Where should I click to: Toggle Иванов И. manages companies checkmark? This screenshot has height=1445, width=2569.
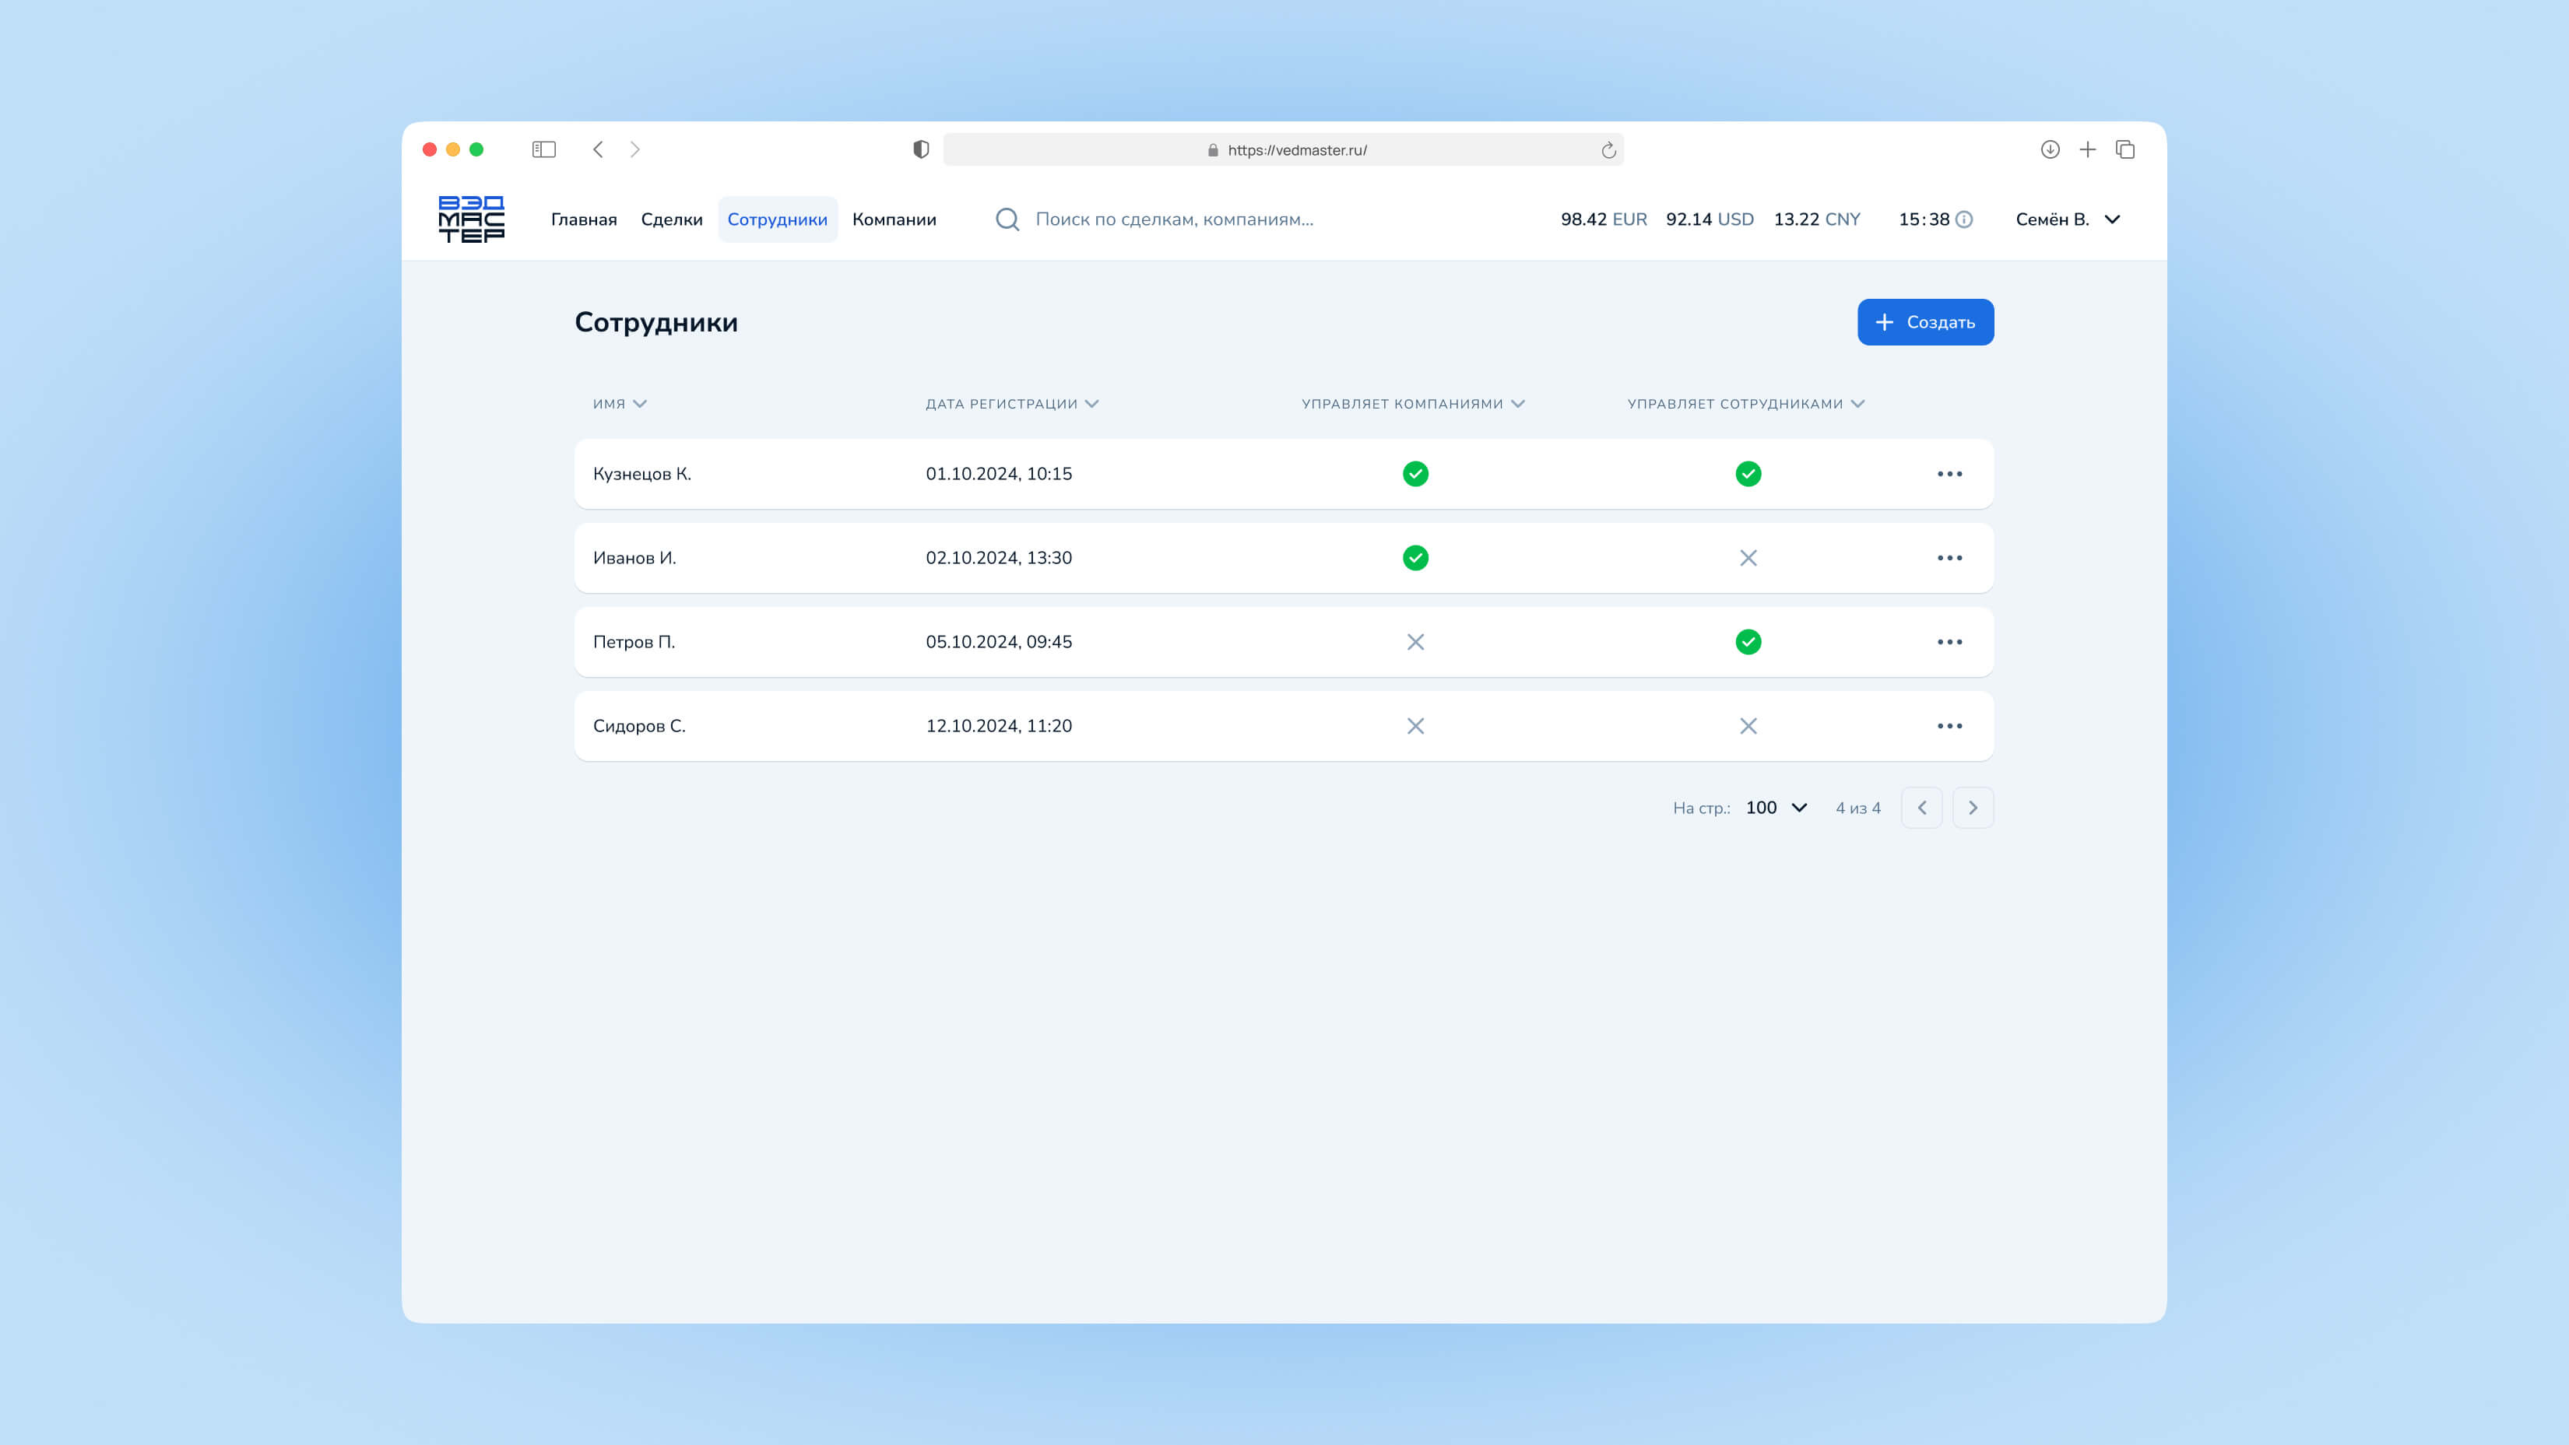(1415, 558)
